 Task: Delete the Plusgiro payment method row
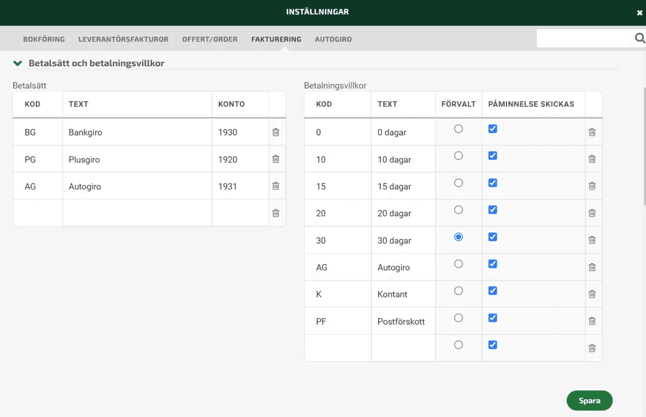276,159
